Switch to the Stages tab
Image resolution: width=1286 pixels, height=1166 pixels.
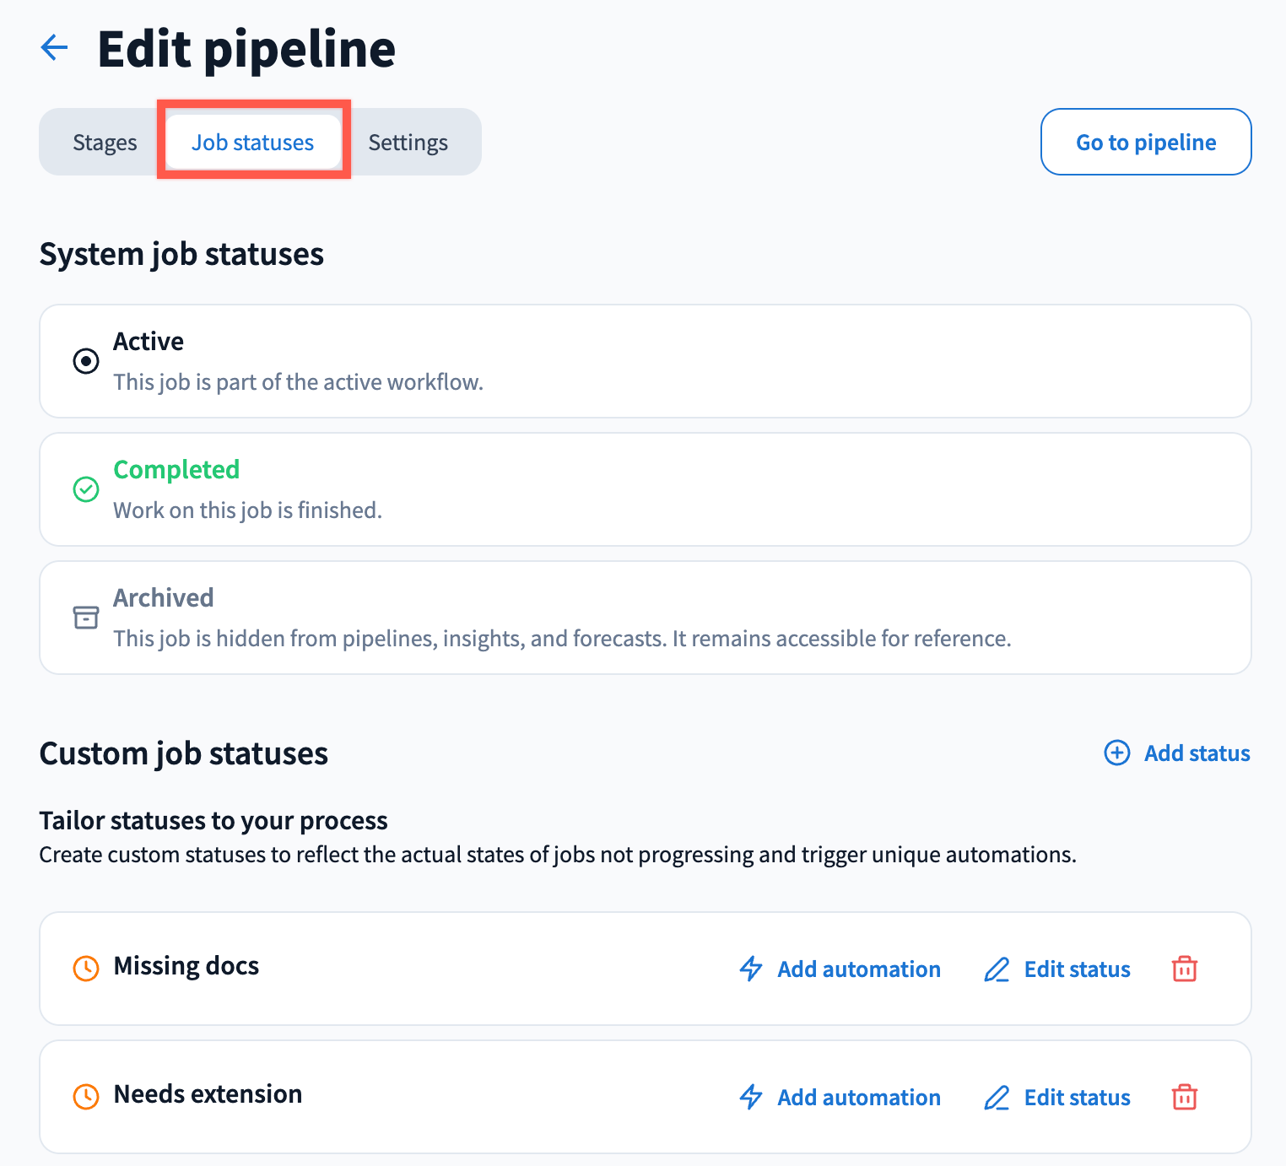pos(105,143)
